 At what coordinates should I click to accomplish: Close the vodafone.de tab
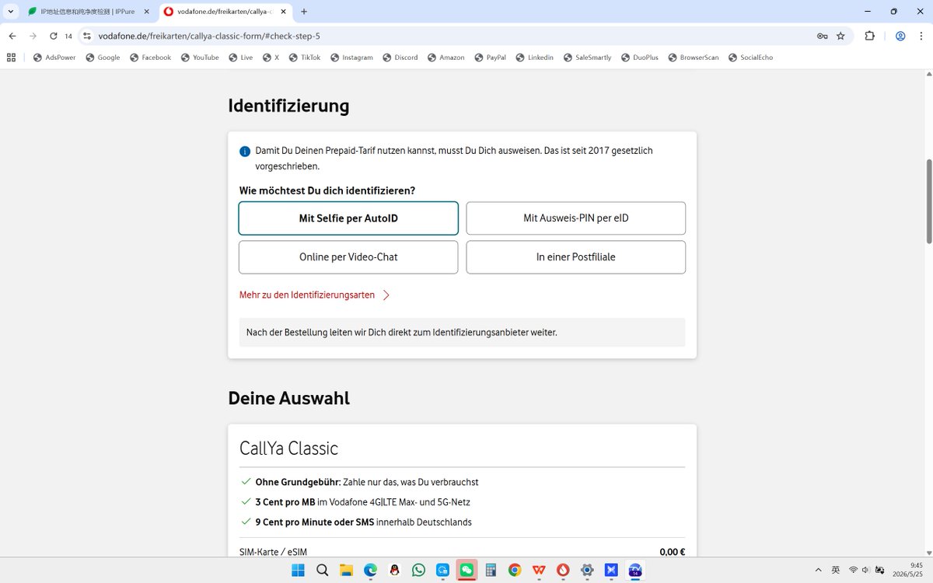click(x=281, y=12)
